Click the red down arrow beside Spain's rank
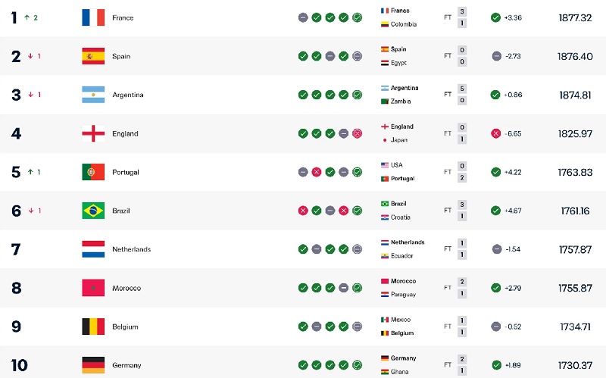The image size is (606, 378). pyautogui.click(x=30, y=56)
